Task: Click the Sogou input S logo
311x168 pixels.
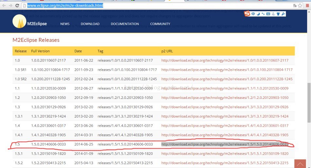Action: (247, 14)
